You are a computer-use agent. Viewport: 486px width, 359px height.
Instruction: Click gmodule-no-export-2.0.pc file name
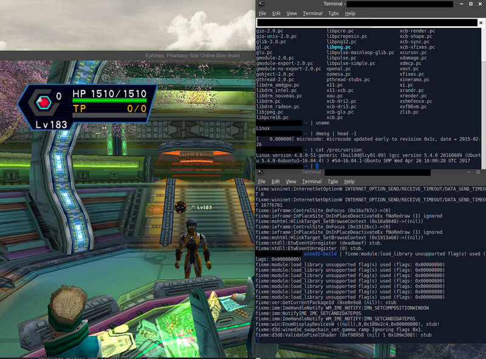point(289,69)
